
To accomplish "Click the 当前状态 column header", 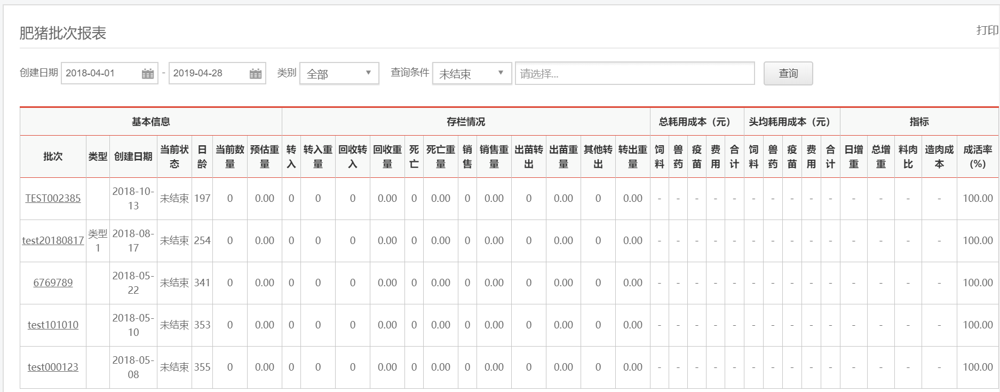I will pos(174,156).
